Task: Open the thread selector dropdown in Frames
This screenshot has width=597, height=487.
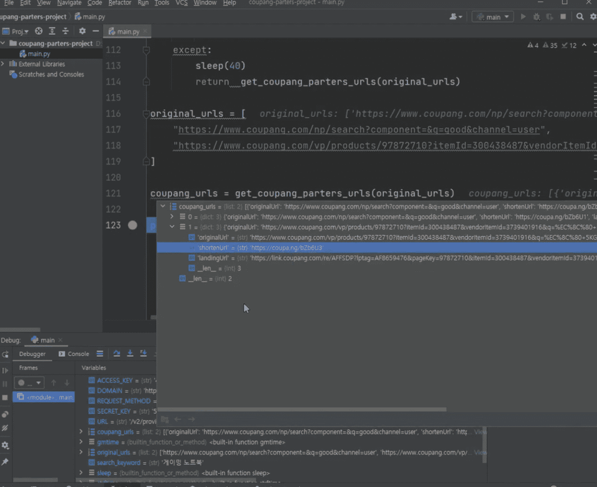Action: 29,382
